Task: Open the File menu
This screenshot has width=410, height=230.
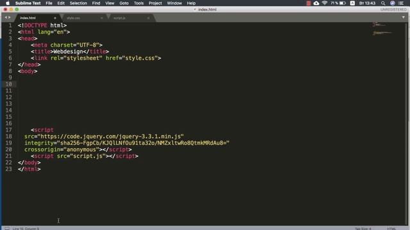Action: tap(49, 3)
